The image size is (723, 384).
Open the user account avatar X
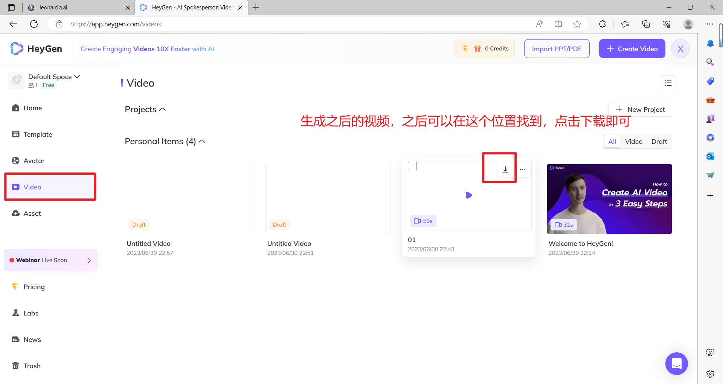pos(680,49)
